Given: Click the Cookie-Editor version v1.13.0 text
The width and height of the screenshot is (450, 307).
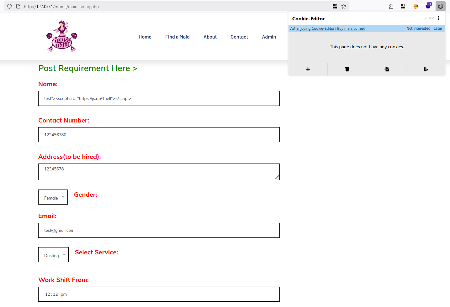Looking at the screenshot, I should pos(429,18).
